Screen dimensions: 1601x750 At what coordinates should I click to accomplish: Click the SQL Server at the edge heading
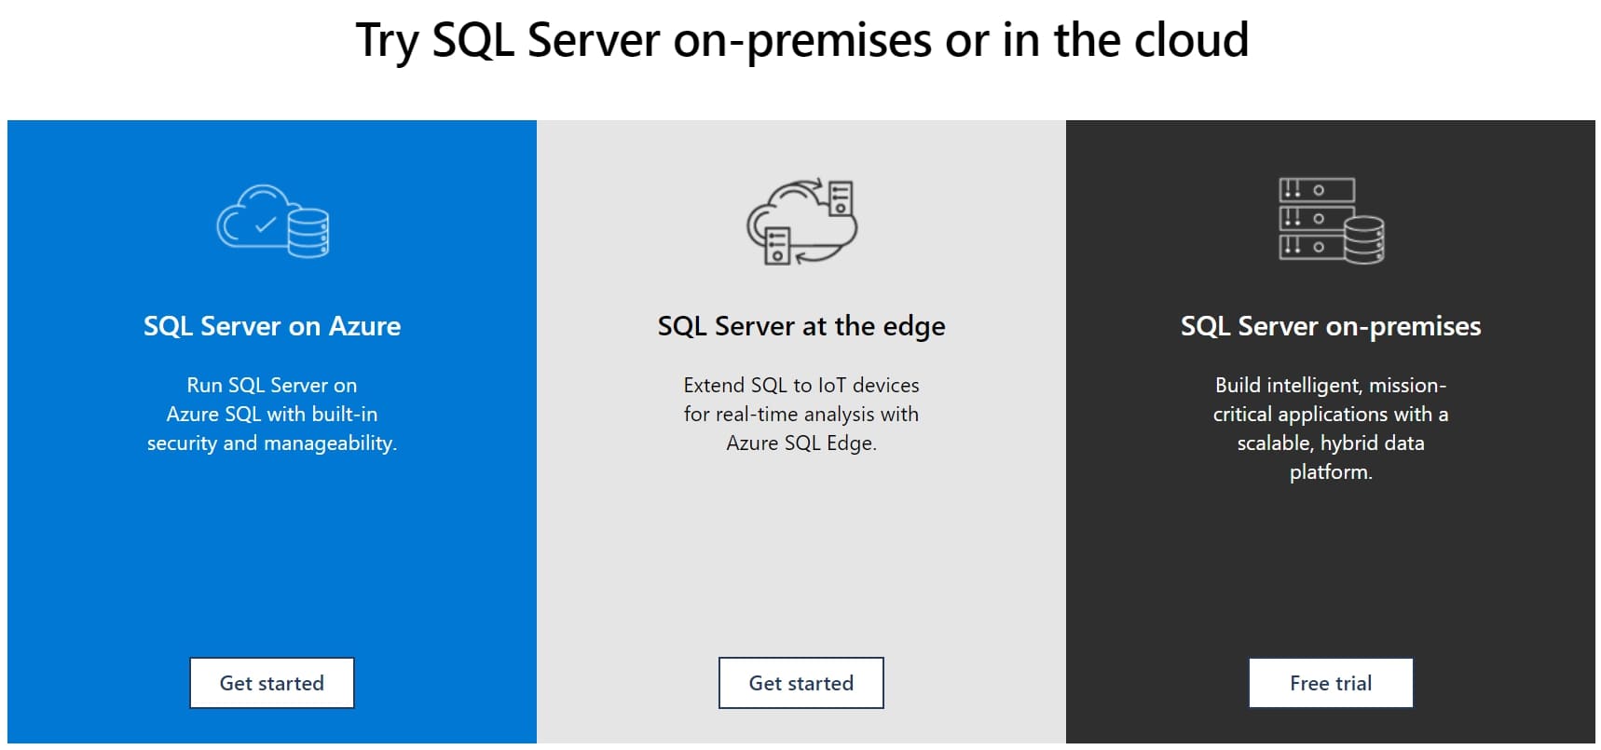pyautogui.click(x=800, y=326)
